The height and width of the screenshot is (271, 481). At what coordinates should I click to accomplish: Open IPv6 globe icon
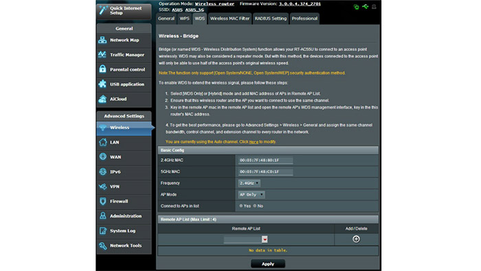tap(103, 171)
